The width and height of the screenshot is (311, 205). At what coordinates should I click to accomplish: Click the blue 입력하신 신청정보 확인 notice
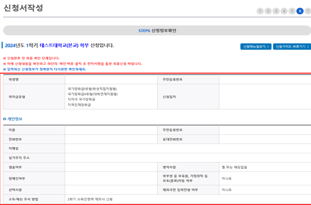point(45,69)
